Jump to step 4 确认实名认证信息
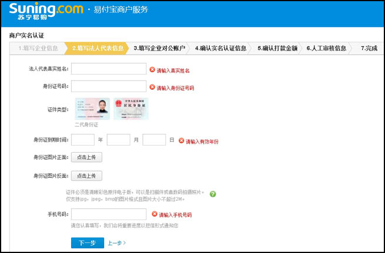This screenshot has height=253, width=385. coord(220,48)
